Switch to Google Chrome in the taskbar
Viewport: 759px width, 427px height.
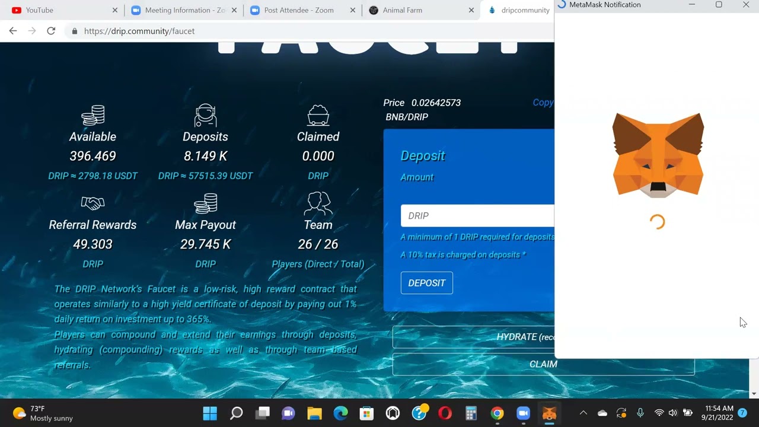pyautogui.click(x=497, y=413)
